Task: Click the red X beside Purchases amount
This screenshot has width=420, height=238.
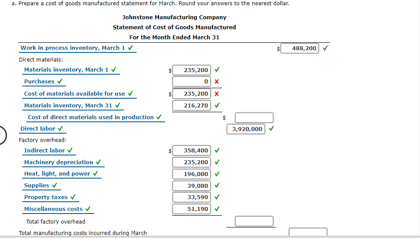Action: click(x=217, y=82)
